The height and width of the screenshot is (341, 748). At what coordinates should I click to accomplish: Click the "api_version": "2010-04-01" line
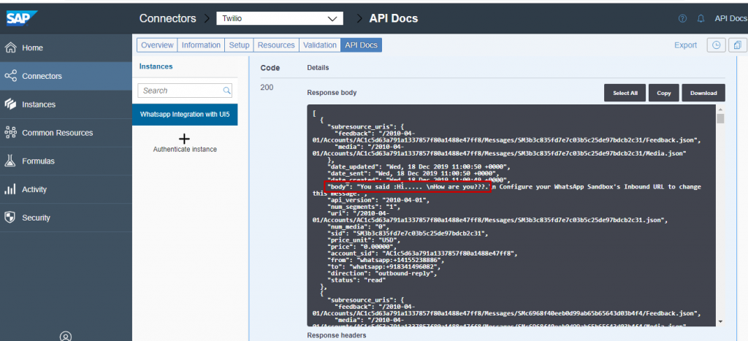click(378, 200)
